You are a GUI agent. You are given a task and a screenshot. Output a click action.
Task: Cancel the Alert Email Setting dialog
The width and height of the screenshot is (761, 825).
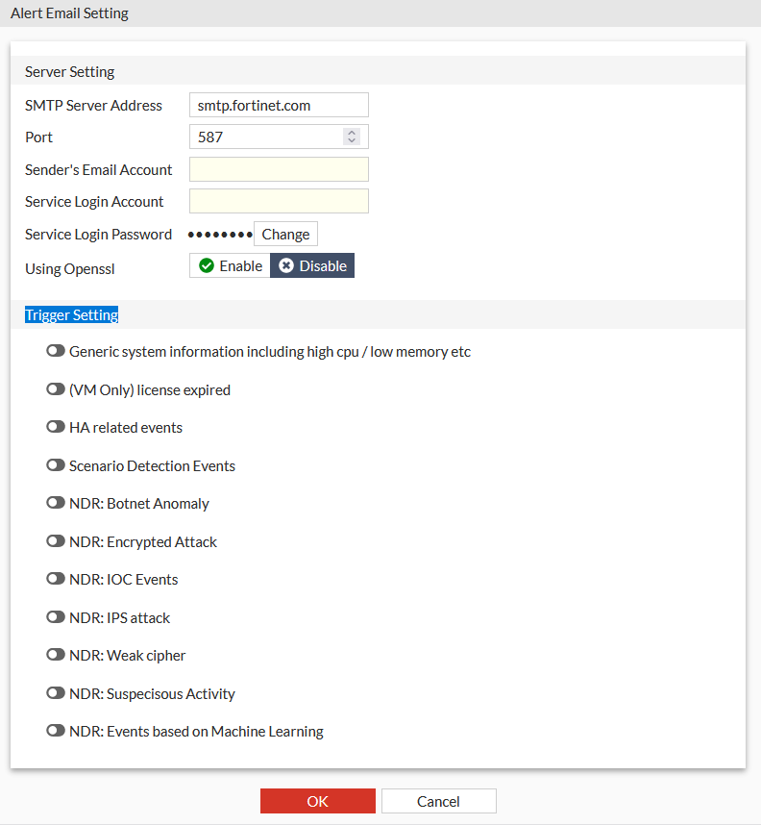438,801
